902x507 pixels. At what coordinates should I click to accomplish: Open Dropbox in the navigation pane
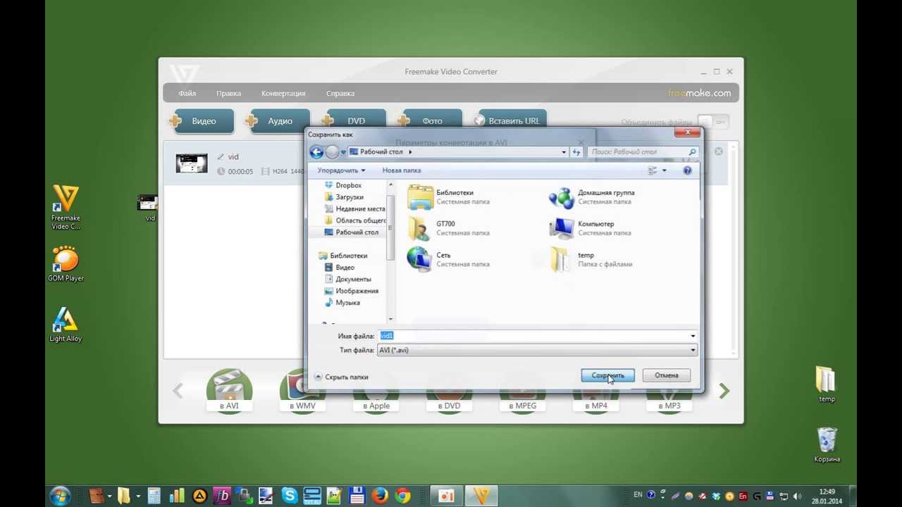coord(343,185)
